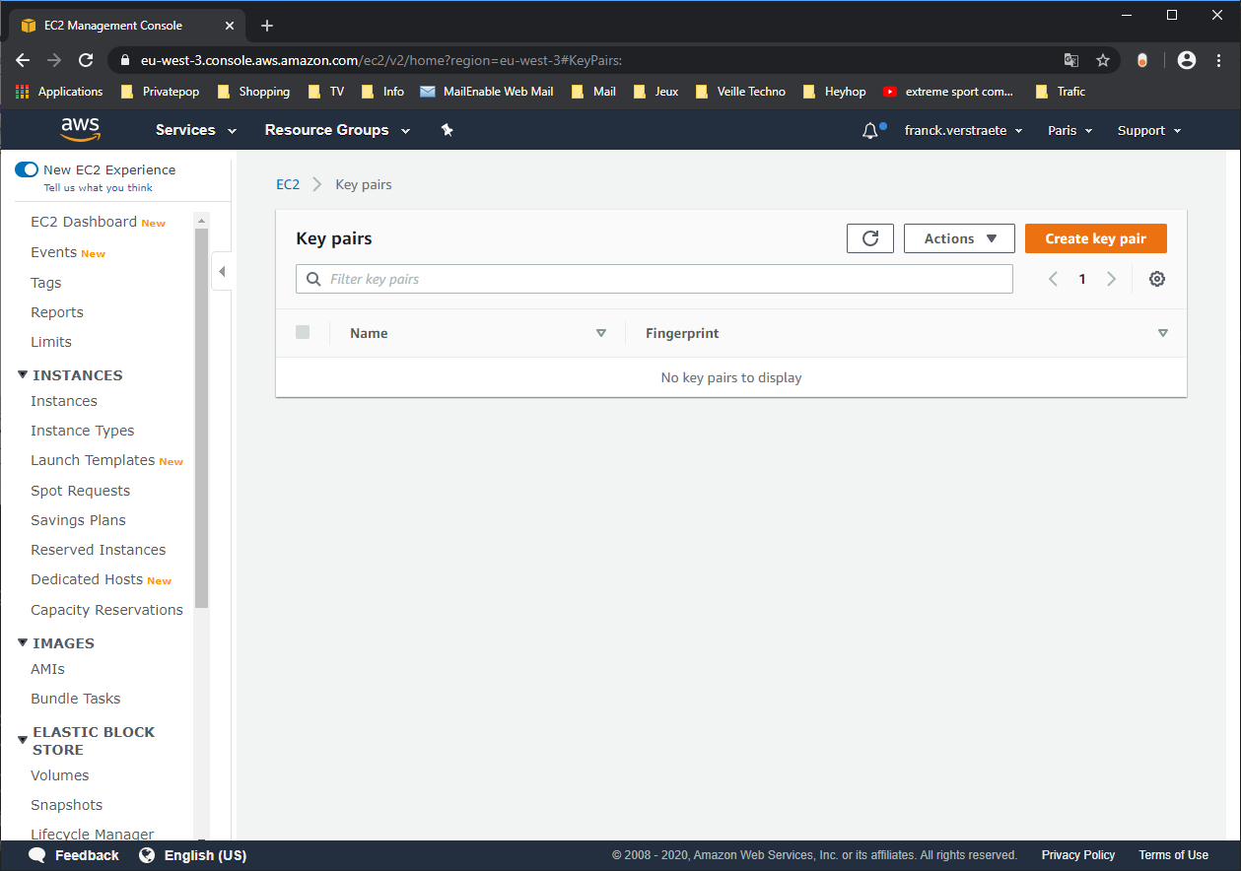This screenshot has height=871, width=1241.
Task: Open Bundle Tasks in sidebar
Action: [x=75, y=699]
